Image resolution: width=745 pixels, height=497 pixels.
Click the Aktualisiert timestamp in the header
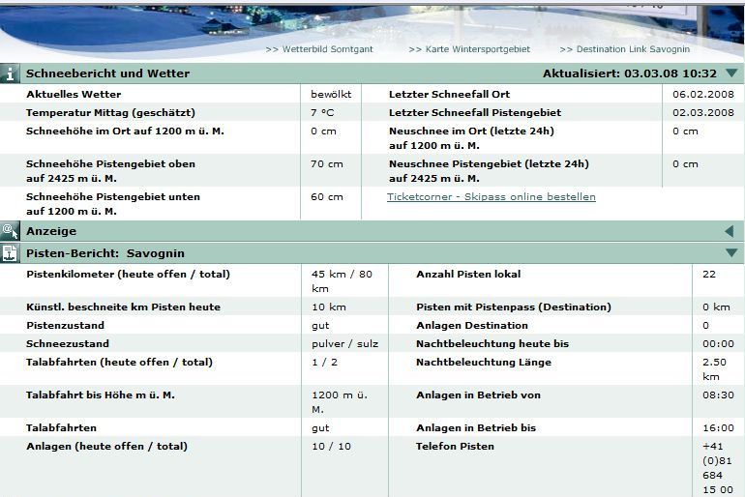(629, 73)
